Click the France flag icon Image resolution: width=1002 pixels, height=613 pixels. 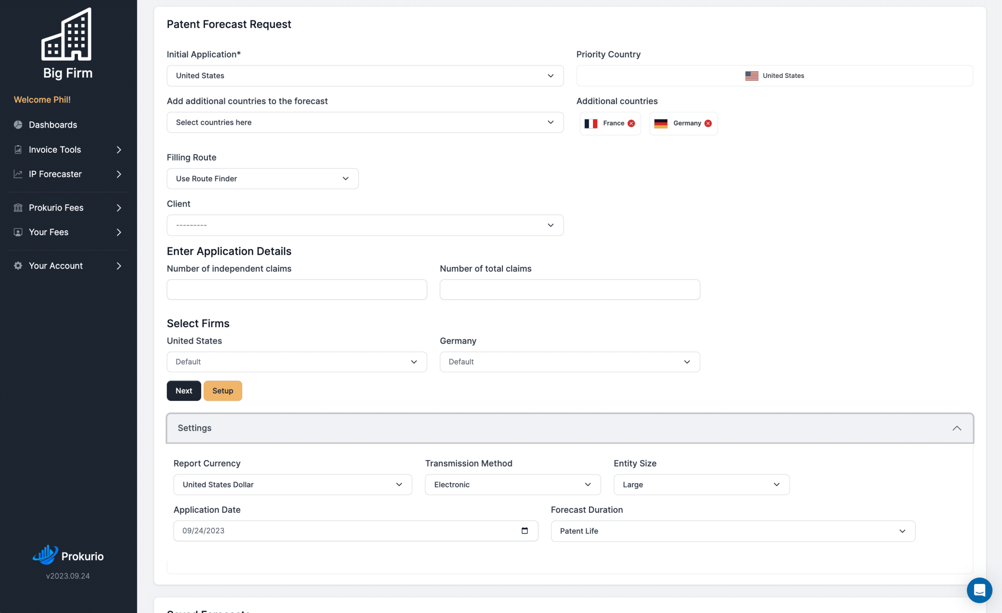click(x=591, y=123)
